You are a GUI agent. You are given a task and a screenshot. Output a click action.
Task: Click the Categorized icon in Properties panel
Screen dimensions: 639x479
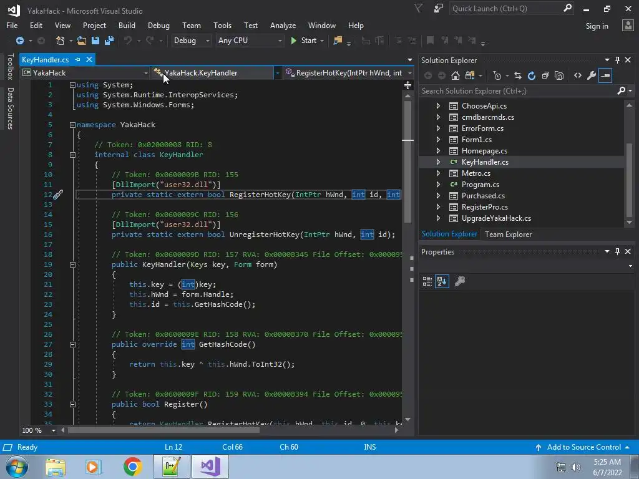point(427,281)
